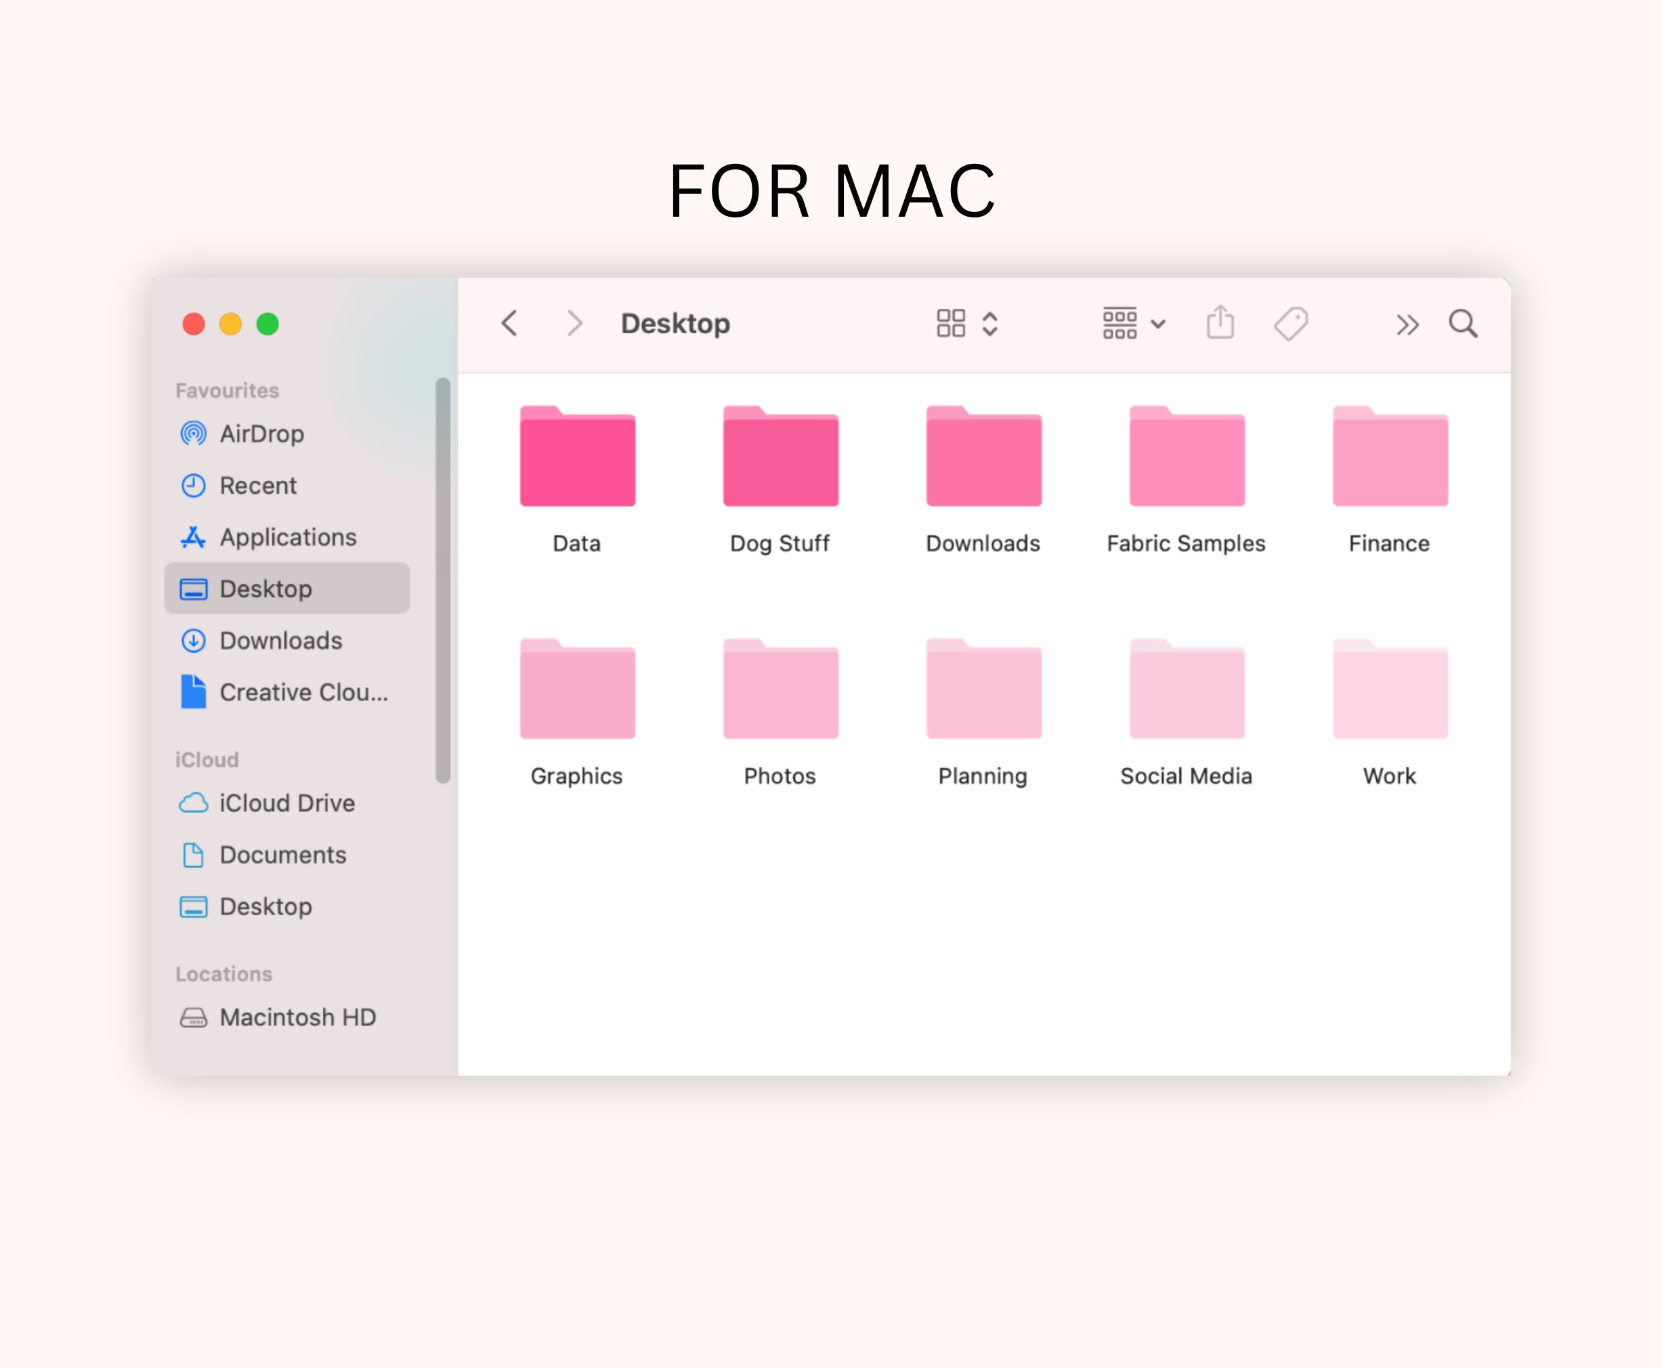Click the icon view sort chevrons

[989, 323]
